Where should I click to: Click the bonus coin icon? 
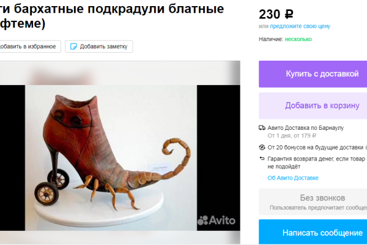click(x=262, y=148)
